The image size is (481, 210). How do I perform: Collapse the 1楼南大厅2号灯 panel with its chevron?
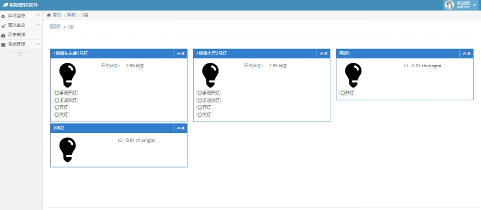point(322,53)
